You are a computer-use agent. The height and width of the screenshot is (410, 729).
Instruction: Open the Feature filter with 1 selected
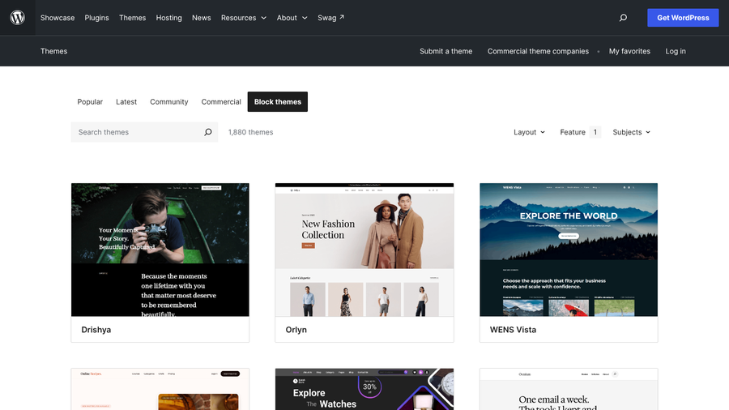point(580,132)
